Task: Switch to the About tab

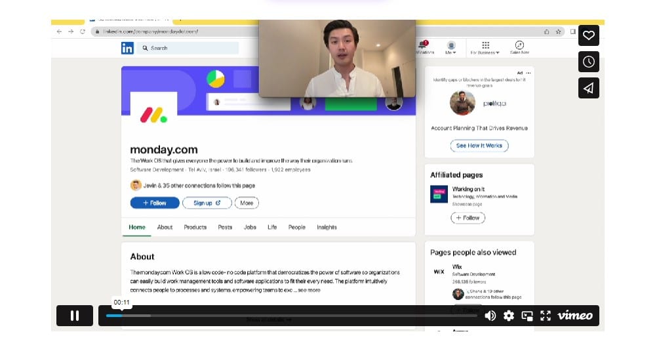Action: 165,227
